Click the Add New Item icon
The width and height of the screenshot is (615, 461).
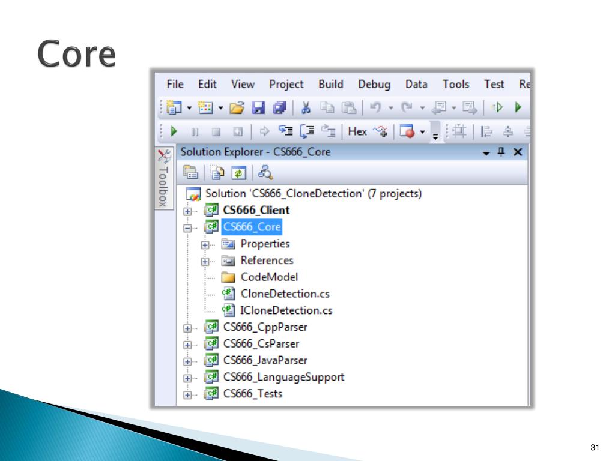pyautogui.click(x=205, y=107)
